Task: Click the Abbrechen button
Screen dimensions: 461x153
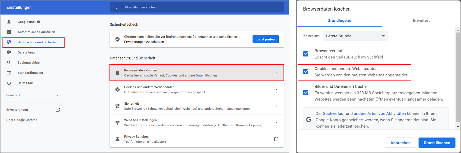Action: point(400,143)
